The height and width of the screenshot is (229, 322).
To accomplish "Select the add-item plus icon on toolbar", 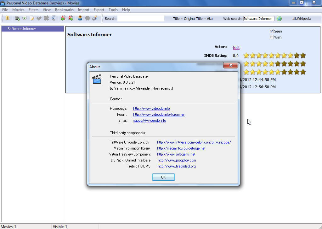I will point(25,18).
